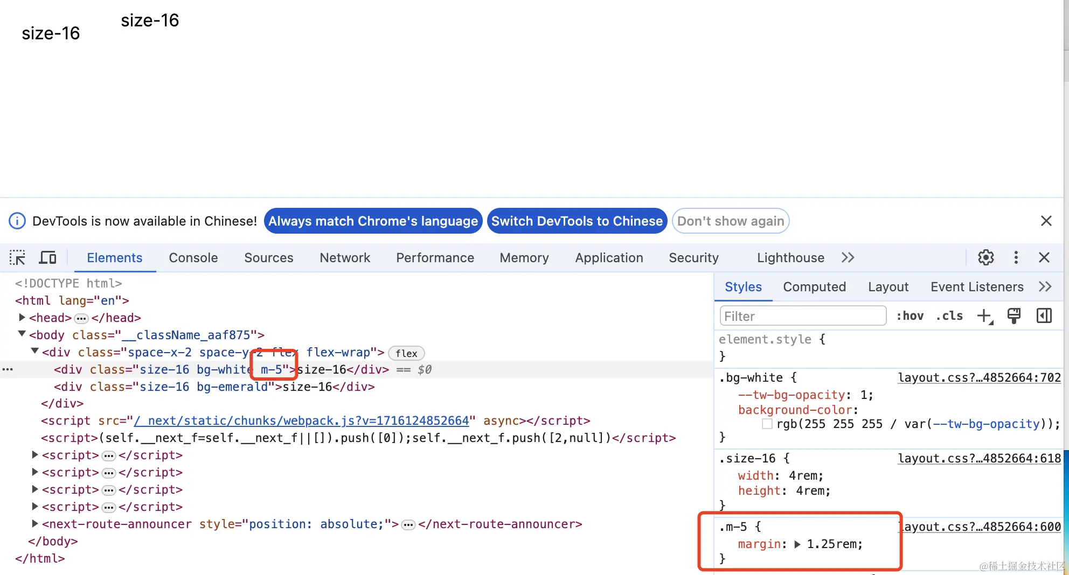
Task: Click the Styles filter input field
Action: [x=803, y=316]
